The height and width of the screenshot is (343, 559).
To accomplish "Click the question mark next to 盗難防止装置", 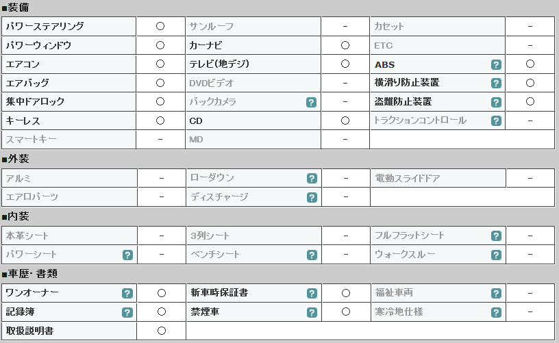I will pos(496,102).
